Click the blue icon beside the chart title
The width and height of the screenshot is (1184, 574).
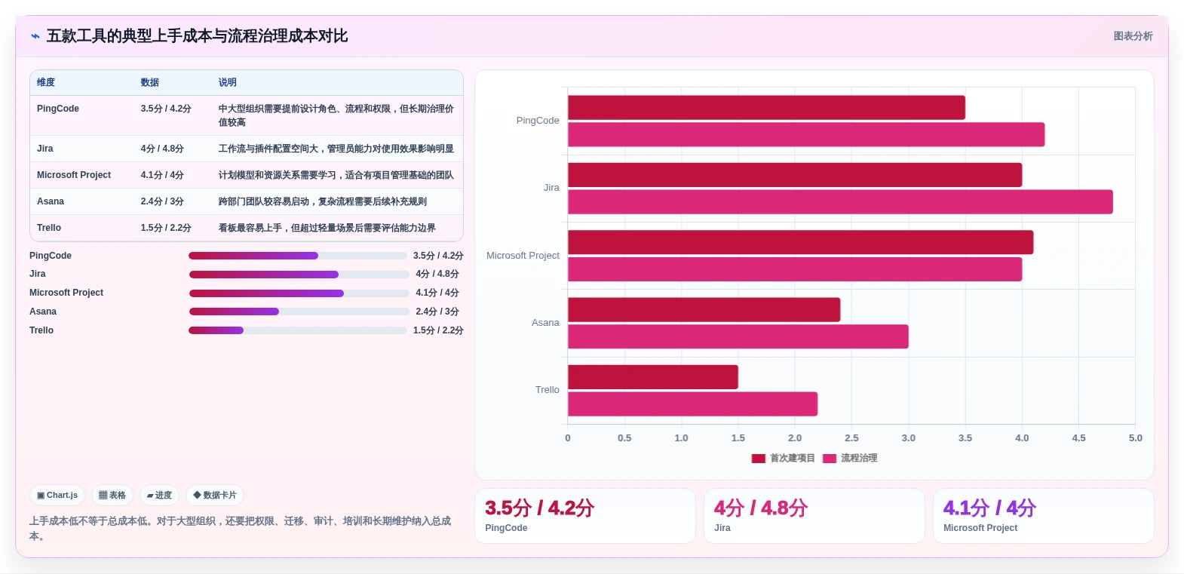tap(35, 36)
